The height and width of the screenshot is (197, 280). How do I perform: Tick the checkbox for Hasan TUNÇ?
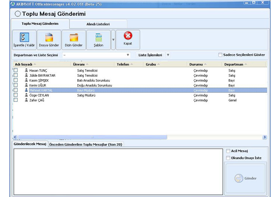coord(16,70)
